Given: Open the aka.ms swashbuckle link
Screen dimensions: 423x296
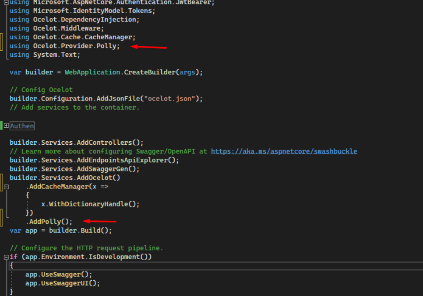Looking at the screenshot, I should (x=284, y=151).
